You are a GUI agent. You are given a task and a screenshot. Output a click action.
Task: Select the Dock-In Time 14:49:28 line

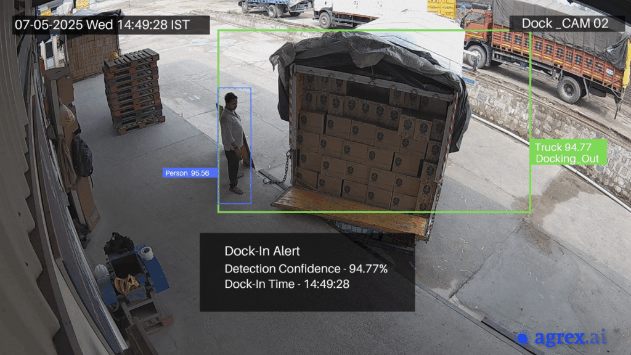tap(287, 284)
